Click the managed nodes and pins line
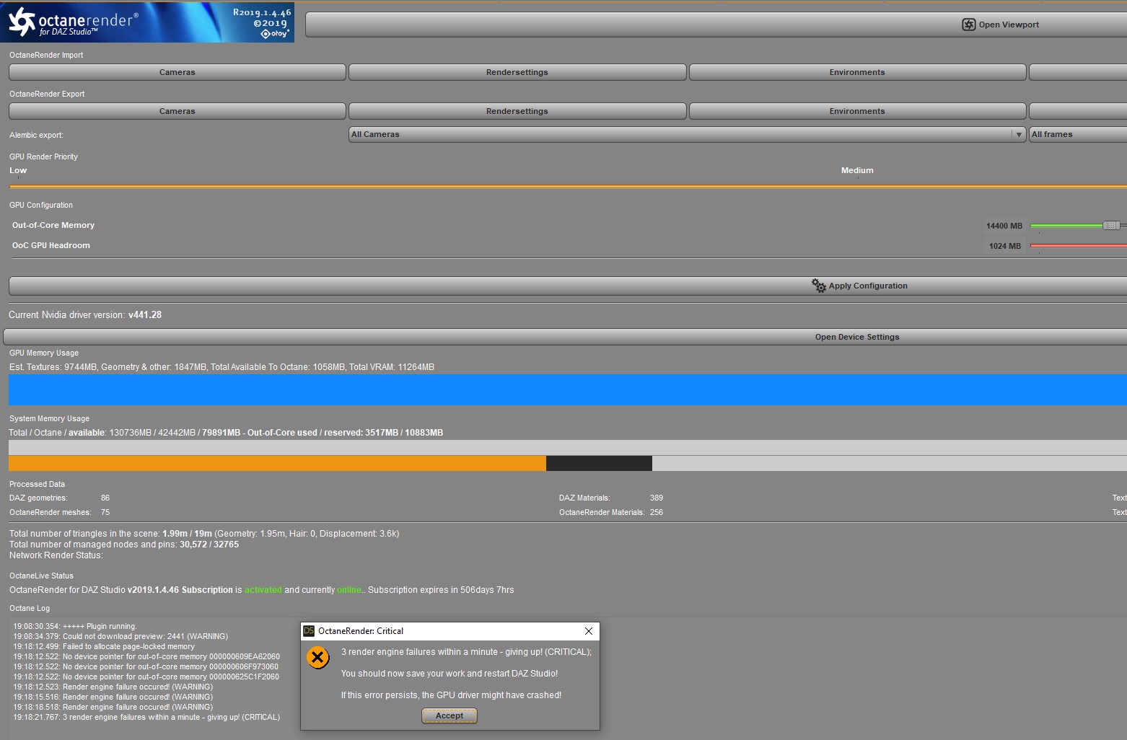Image resolution: width=1127 pixels, height=740 pixels. (124, 545)
